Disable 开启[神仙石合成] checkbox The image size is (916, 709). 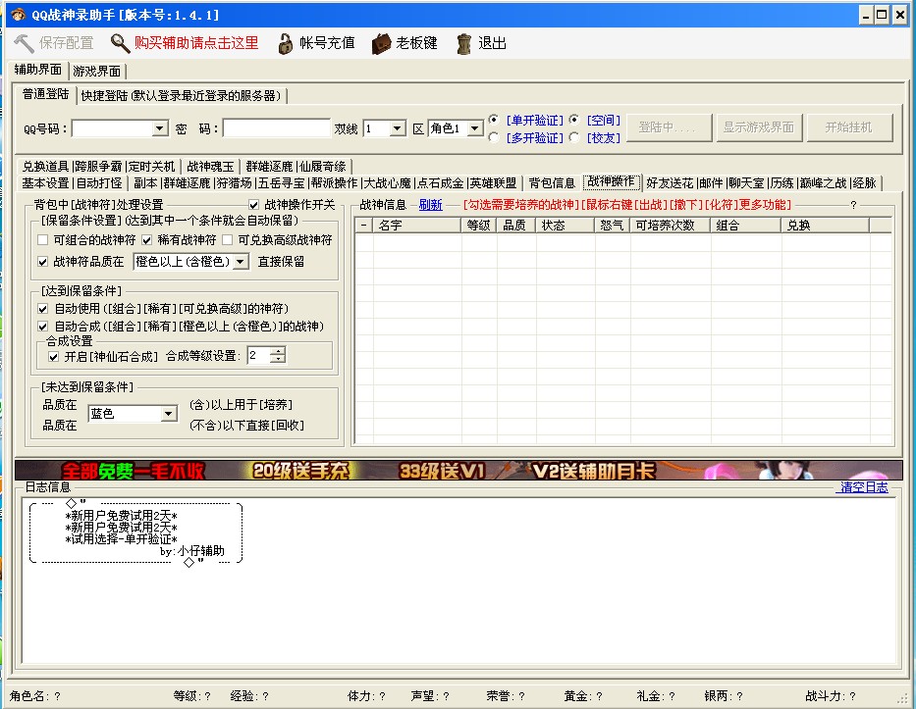pyautogui.click(x=53, y=357)
